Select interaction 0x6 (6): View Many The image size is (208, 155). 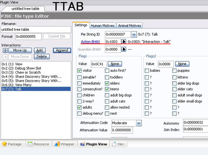(36, 85)
